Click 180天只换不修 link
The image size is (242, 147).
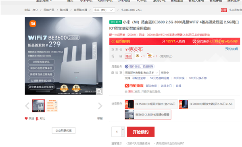198,78
